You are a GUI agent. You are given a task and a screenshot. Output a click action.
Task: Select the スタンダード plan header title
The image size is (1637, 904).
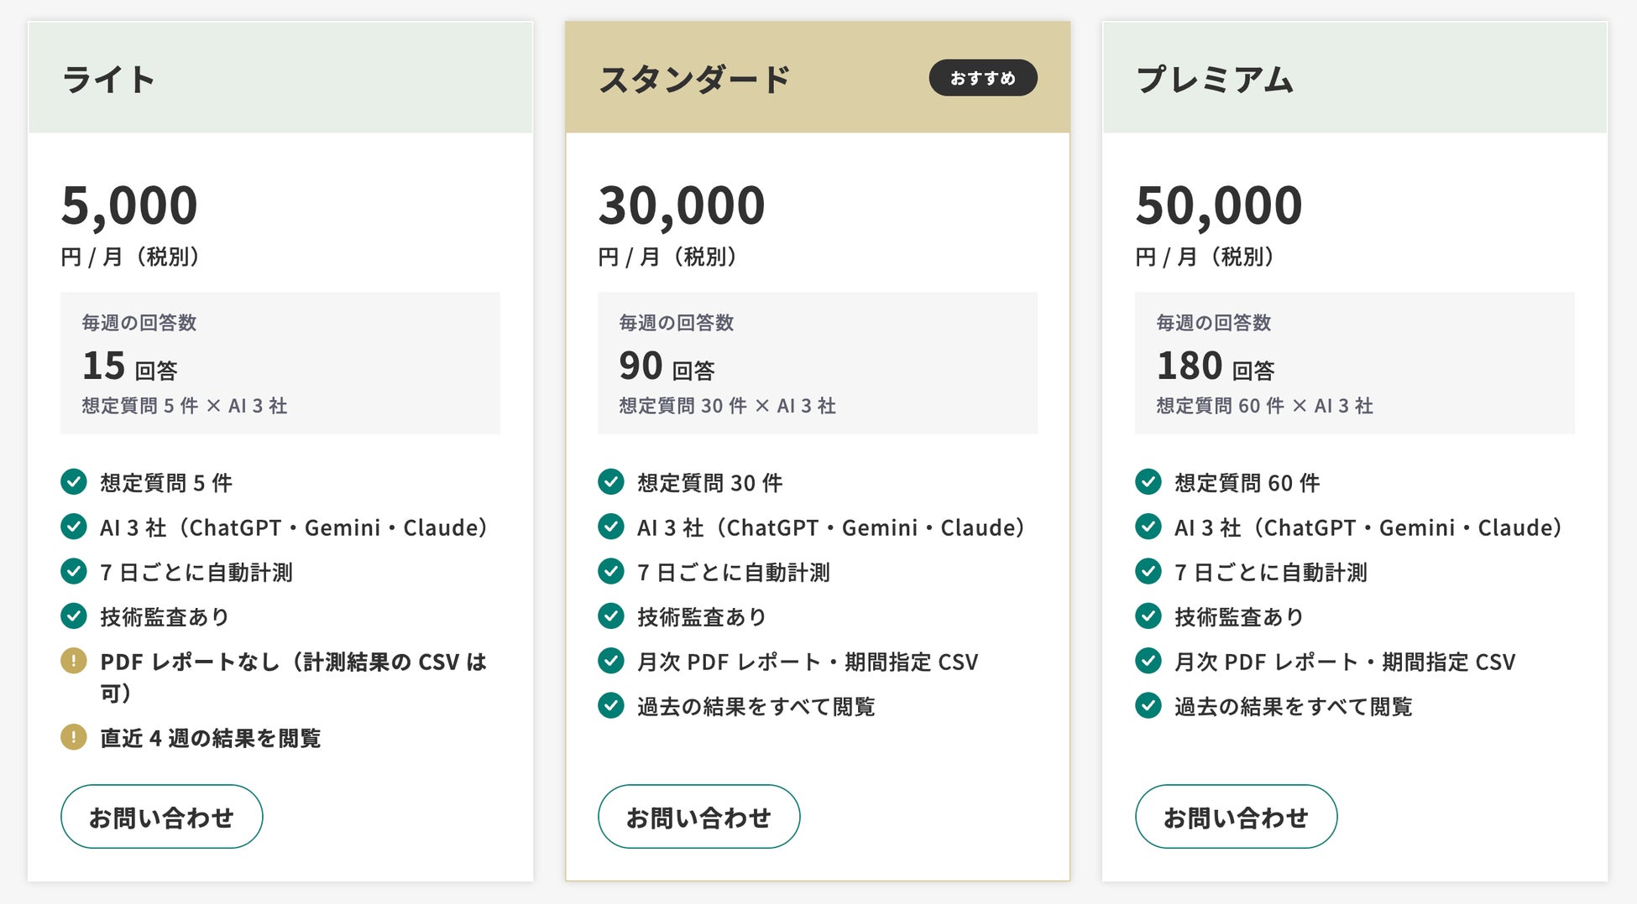[695, 80]
